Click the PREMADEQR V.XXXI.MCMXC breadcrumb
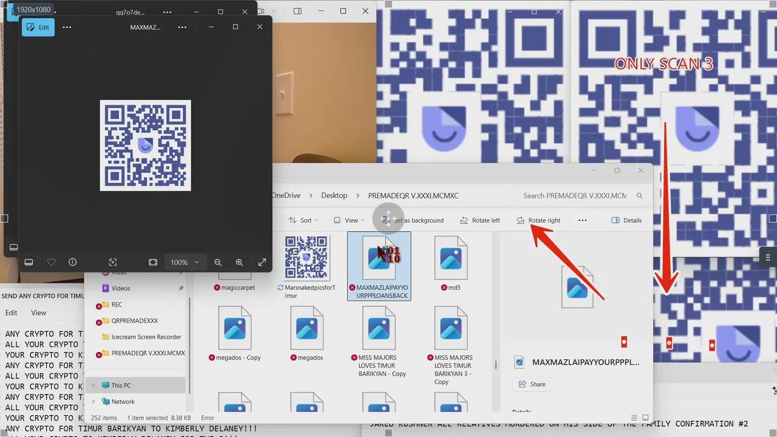The width and height of the screenshot is (777, 437). (413, 195)
